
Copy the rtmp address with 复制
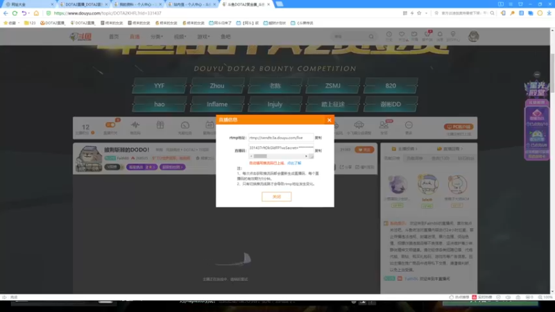pyautogui.click(x=318, y=137)
